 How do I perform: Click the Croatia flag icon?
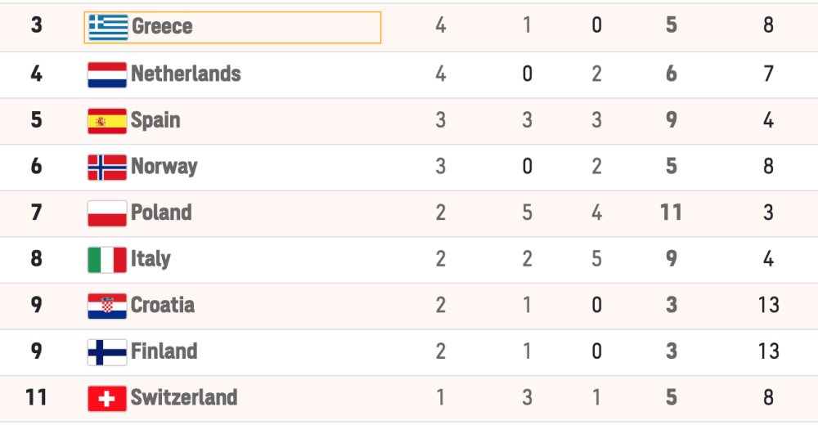pos(107,306)
